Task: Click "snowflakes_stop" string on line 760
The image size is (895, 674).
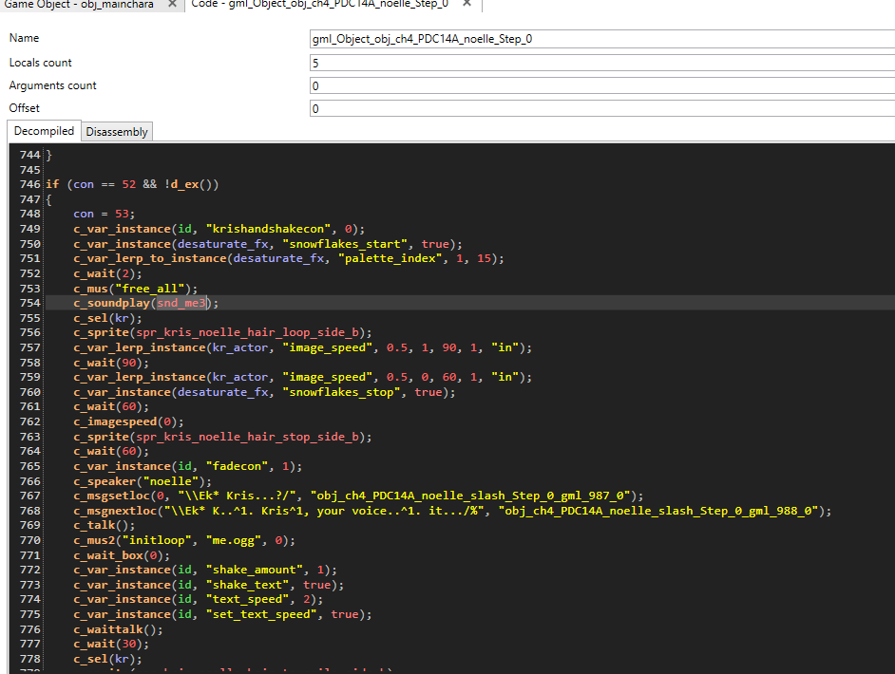Action: point(341,392)
